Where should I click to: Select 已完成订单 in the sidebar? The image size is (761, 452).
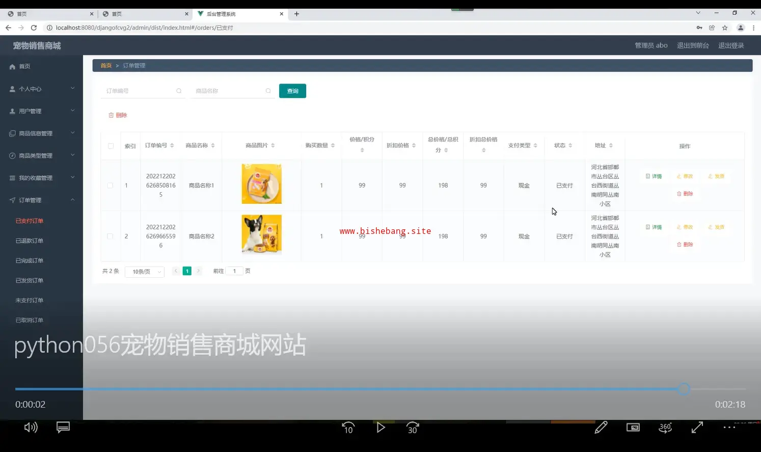coord(30,261)
